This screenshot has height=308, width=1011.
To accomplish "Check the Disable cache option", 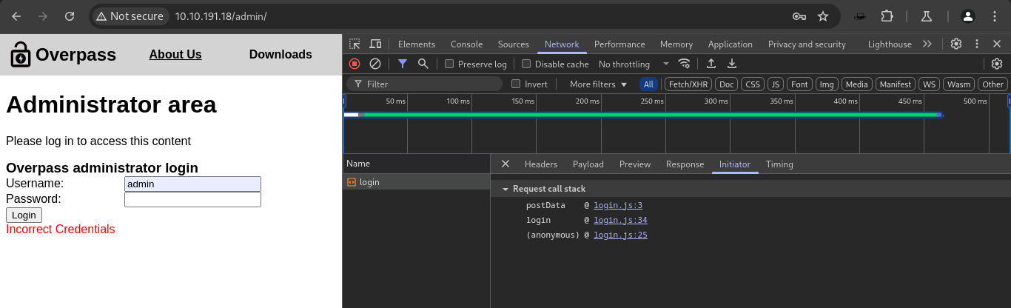I will point(526,64).
